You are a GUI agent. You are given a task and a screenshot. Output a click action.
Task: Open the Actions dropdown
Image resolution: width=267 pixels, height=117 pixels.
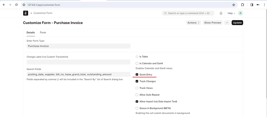click(193, 23)
